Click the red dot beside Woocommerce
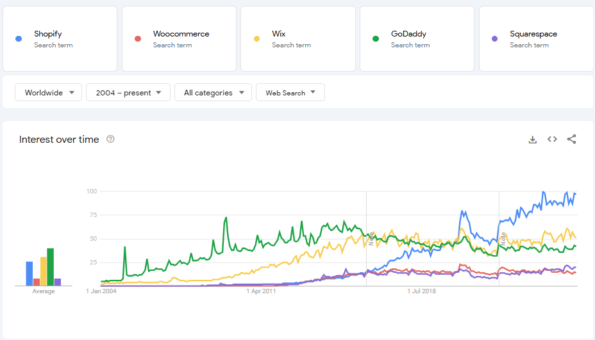This screenshot has width=595, height=340. (x=138, y=39)
